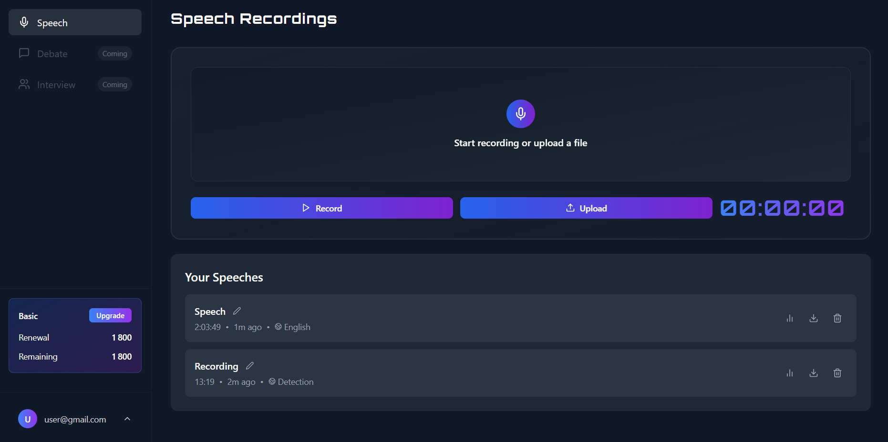Upload a file with Upload button

click(x=586, y=208)
